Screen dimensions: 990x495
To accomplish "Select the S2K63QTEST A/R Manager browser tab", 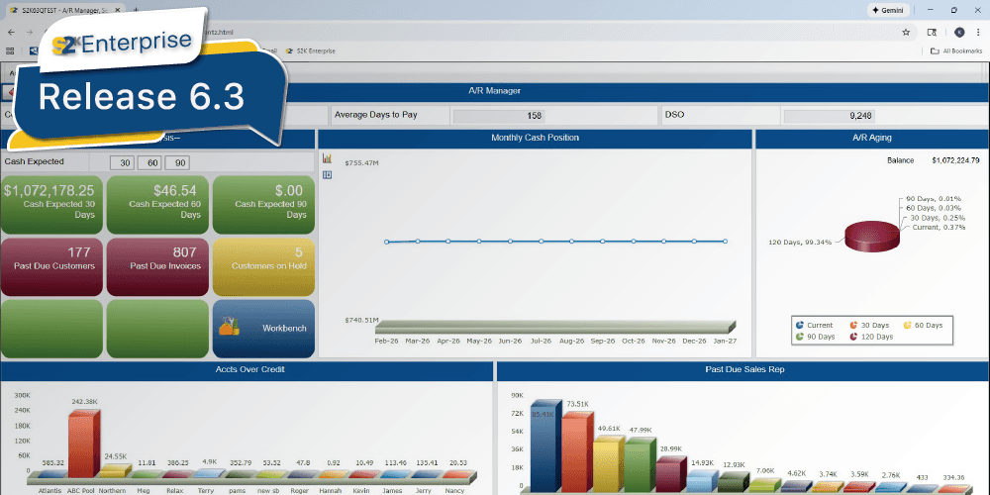I will click(63, 10).
